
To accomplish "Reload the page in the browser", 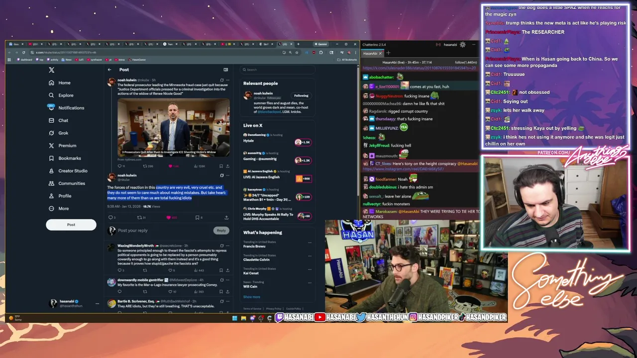I will [23, 52].
